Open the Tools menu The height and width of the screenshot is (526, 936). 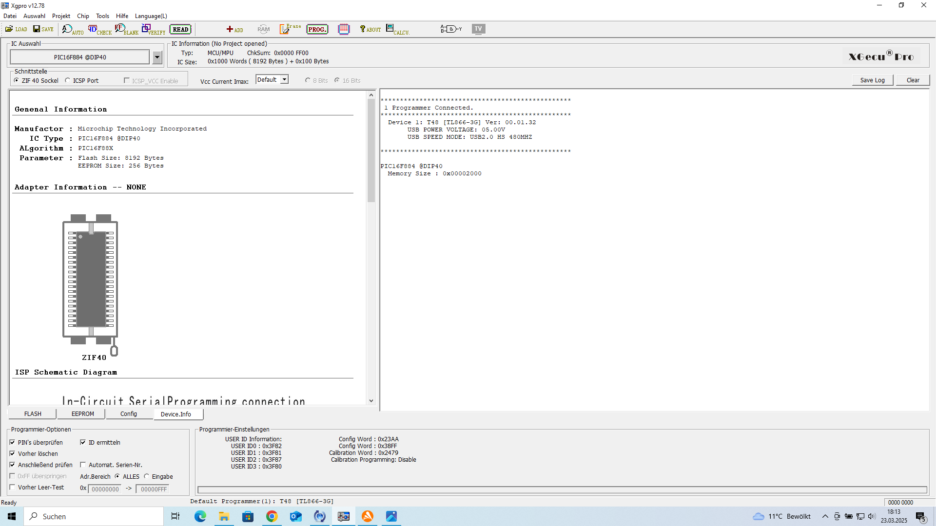pos(102,16)
